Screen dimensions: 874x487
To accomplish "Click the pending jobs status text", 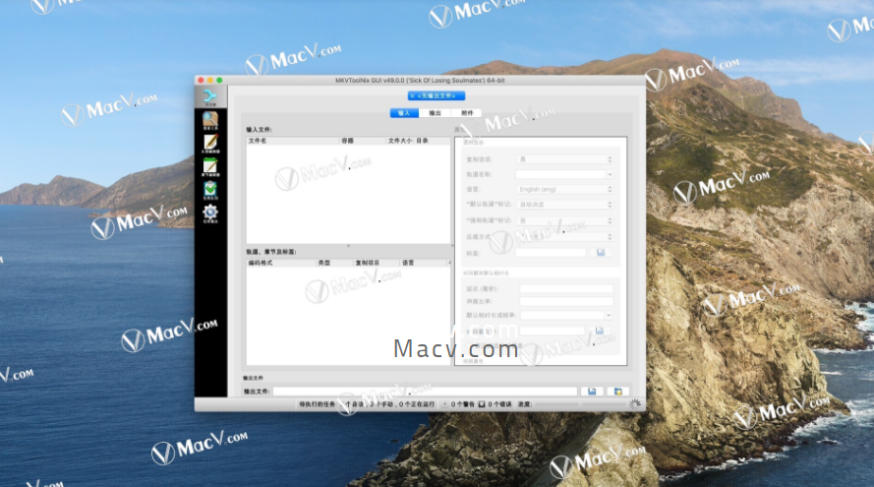I will coord(367,404).
